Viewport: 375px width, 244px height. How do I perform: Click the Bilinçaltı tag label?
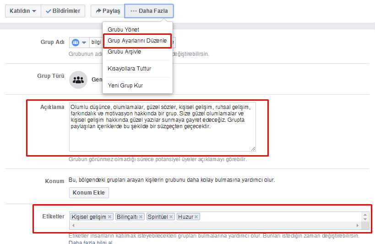pyautogui.click(x=127, y=217)
